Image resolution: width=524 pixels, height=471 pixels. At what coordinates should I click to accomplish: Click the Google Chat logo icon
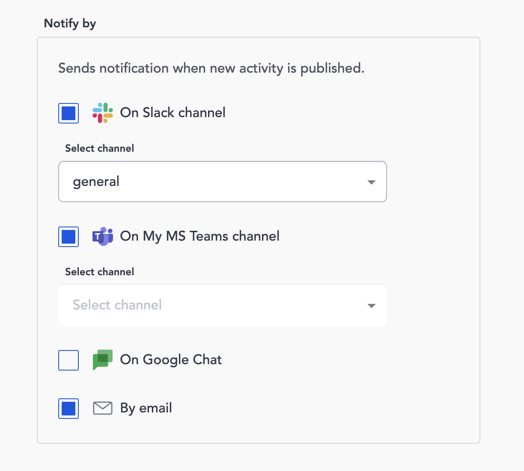[x=103, y=360]
